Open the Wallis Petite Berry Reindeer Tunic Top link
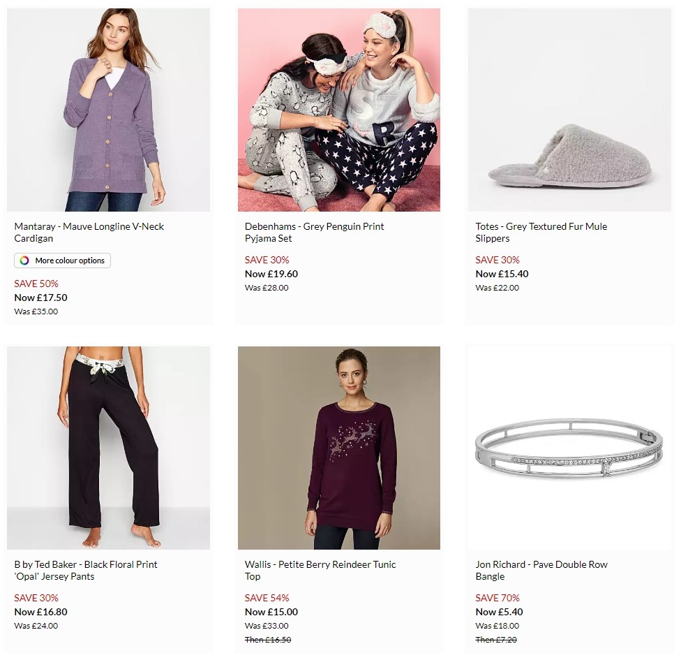Screen dimensions: 681x660 [320, 570]
